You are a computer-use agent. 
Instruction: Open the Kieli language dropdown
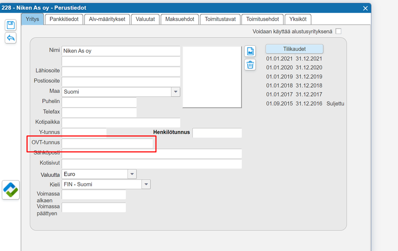(x=146, y=184)
